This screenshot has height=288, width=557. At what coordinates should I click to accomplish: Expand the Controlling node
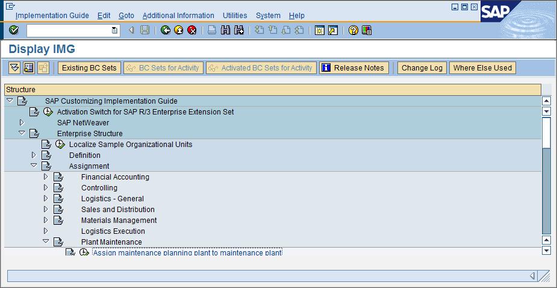pos(46,187)
